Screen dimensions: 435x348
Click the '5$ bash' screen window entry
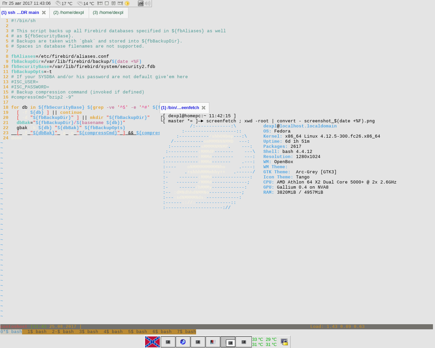[x=138, y=332]
